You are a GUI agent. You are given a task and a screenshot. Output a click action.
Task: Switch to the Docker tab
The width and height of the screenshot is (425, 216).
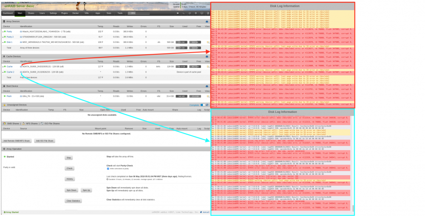pyautogui.click(x=76, y=13)
